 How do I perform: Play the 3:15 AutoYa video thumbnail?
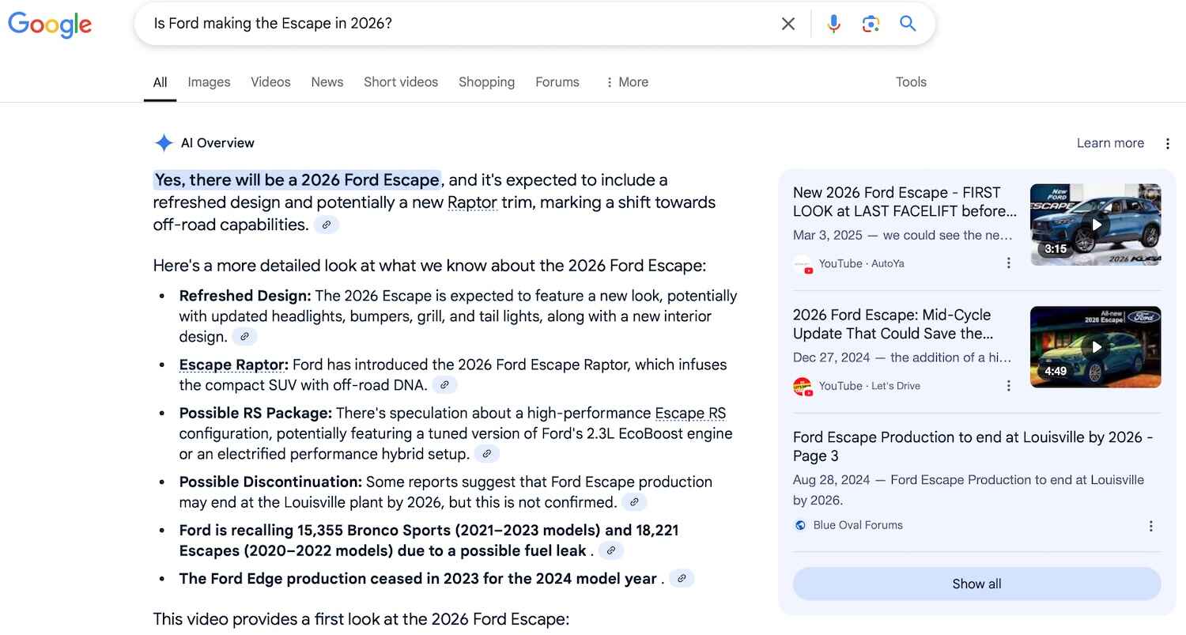[1096, 225]
